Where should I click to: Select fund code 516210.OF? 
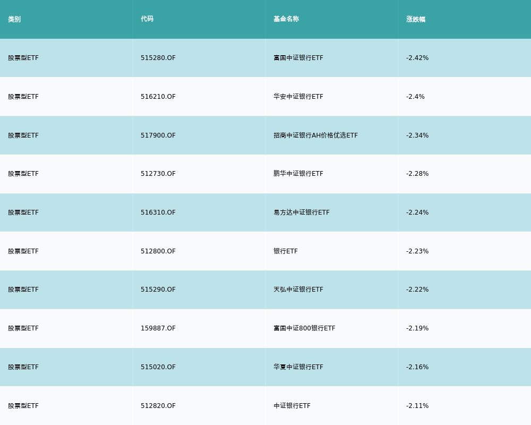pos(158,97)
